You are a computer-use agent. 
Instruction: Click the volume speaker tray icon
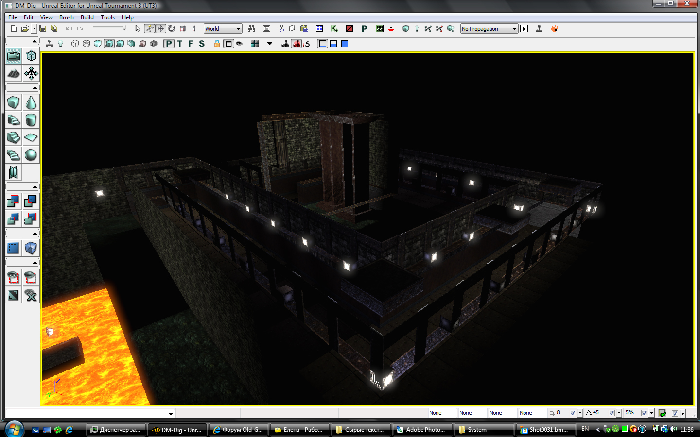point(673,429)
